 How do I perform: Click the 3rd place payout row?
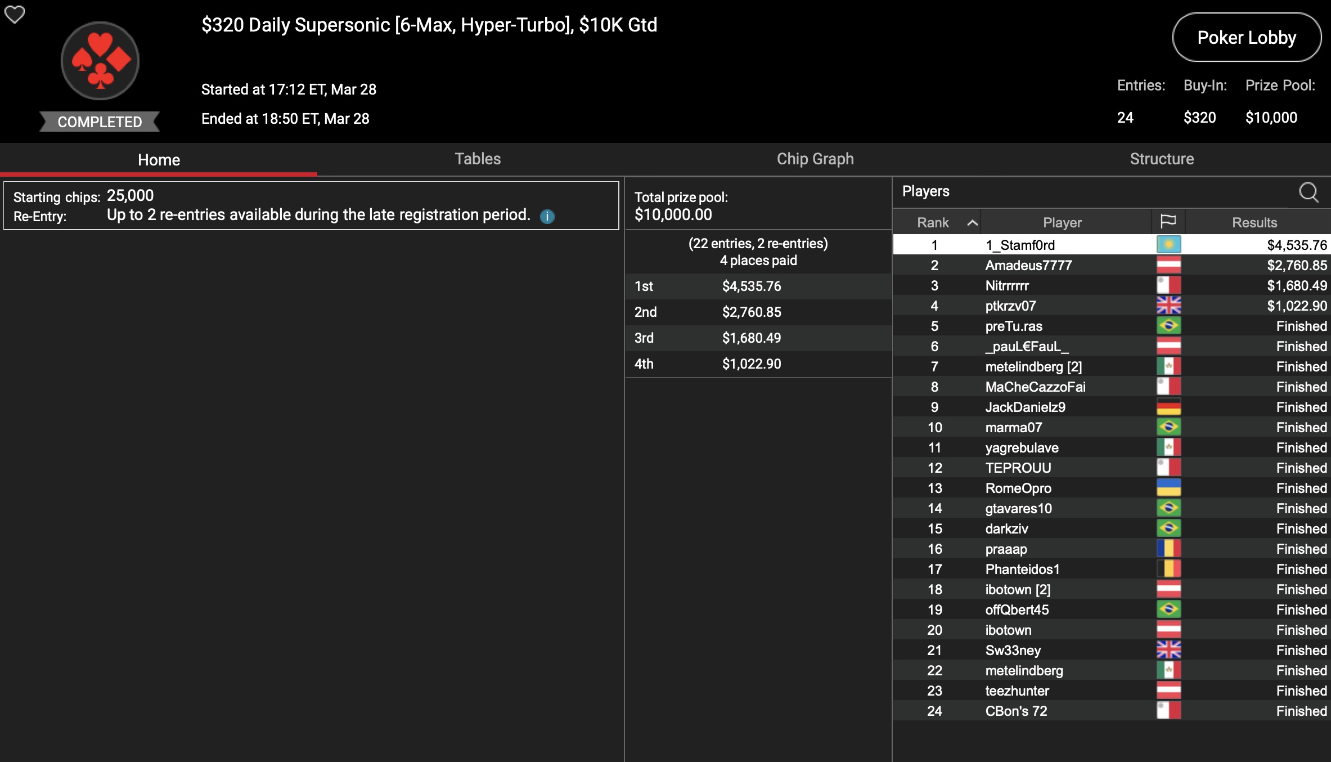pos(758,338)
